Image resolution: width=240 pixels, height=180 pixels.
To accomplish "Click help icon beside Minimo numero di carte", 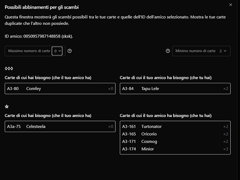I will [168, 51].
